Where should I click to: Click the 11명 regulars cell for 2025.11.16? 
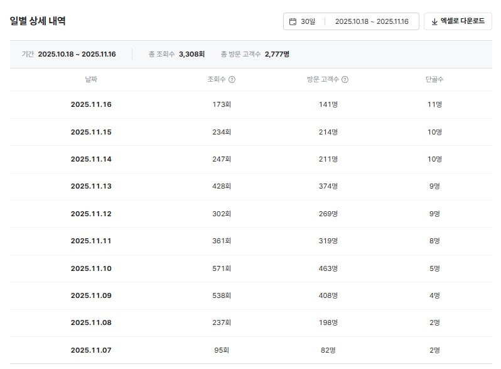click(434, 104)
